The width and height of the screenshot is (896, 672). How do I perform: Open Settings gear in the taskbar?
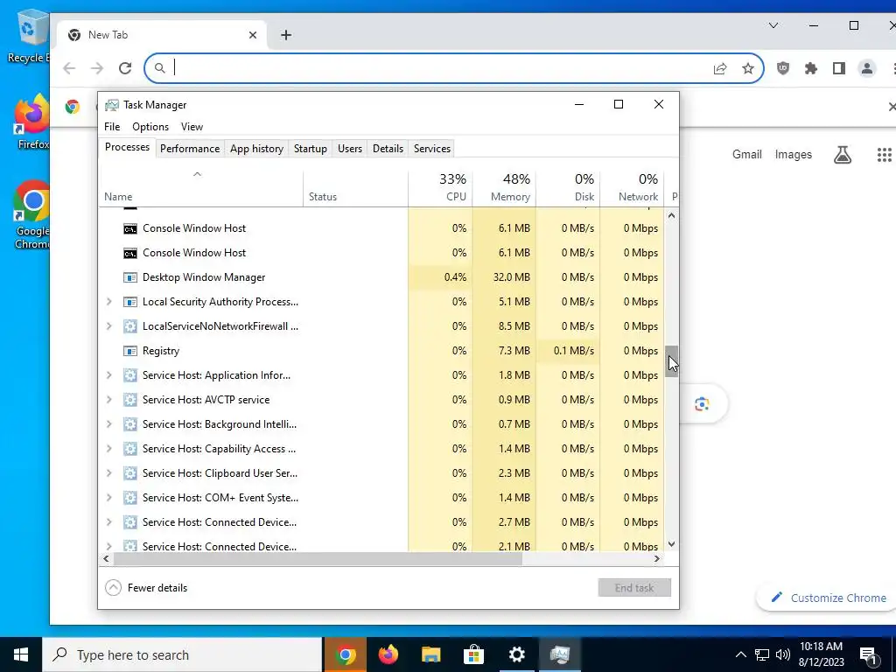(x=516, y=654)
